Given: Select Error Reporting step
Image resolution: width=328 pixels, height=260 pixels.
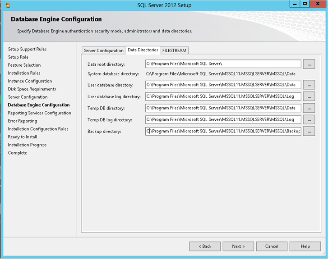Looking at the screenshot, I should [x=23, y=121].
